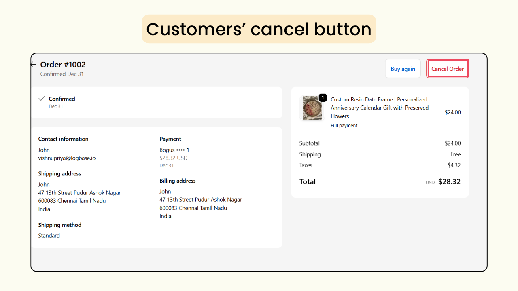518x291 pixels.
Task: Select the Order #1002 heading
Action: pyautogui.click(x=63, y=64)
